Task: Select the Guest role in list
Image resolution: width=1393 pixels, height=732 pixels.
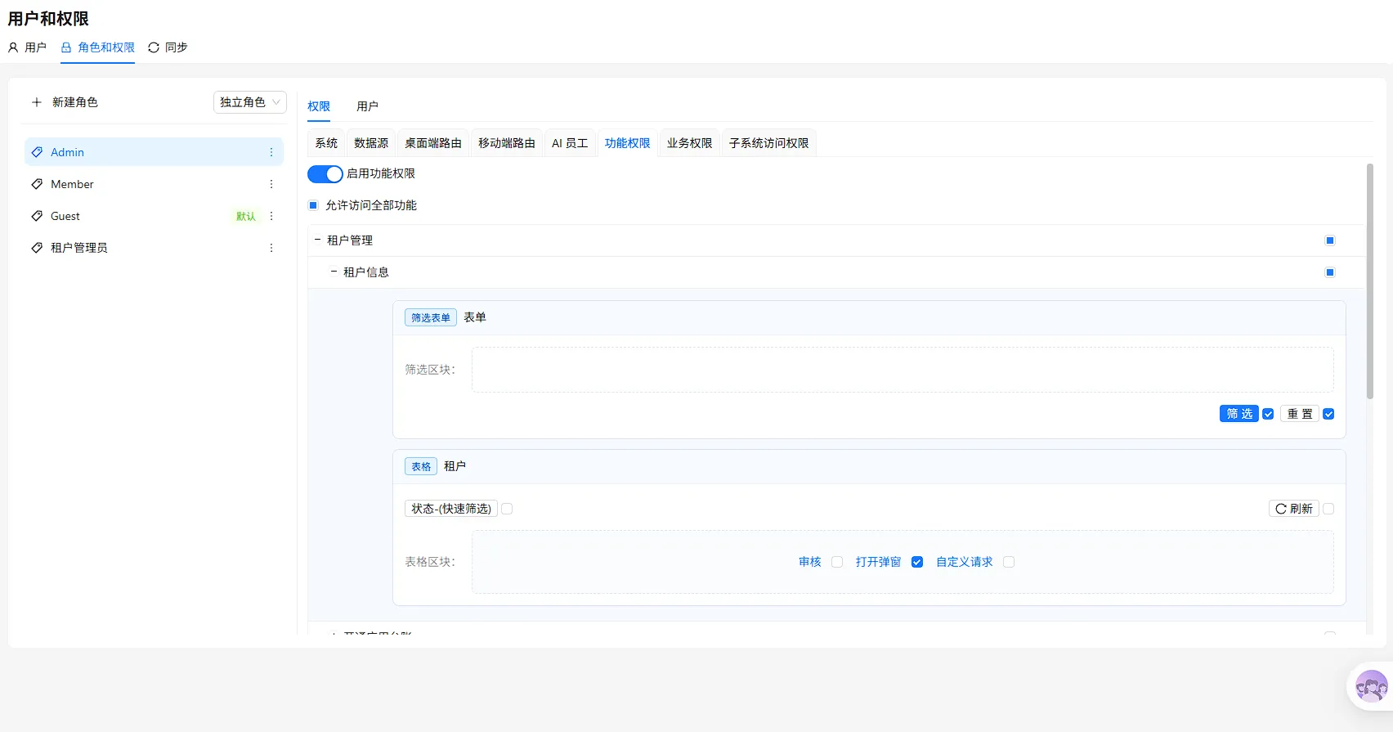Action: click(x=154, y=216)
